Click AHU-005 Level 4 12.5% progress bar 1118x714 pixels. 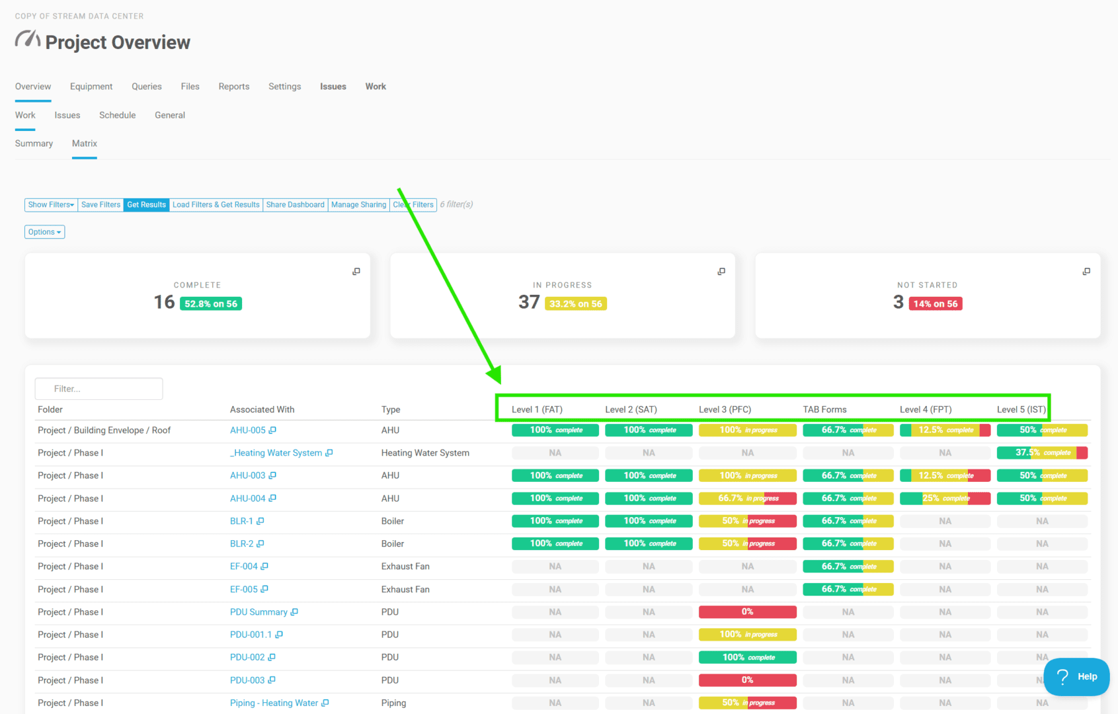(945, 430)
